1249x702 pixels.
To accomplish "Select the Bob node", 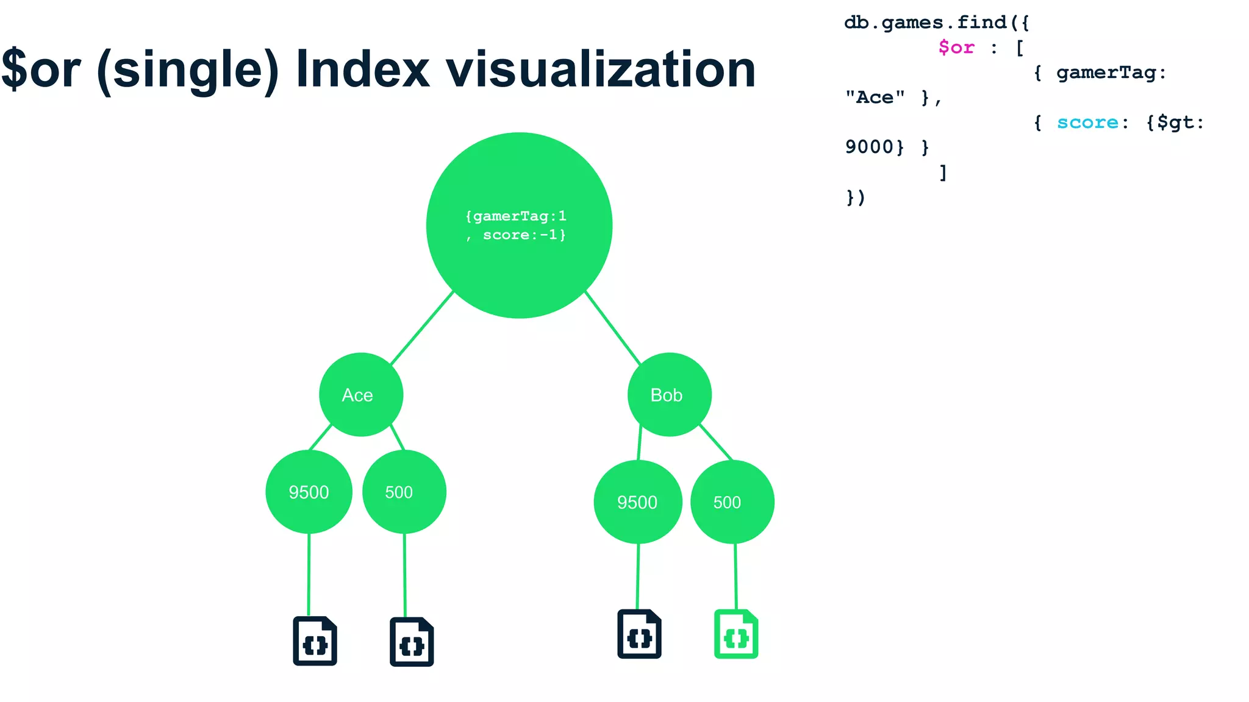I will pos(669,395).
